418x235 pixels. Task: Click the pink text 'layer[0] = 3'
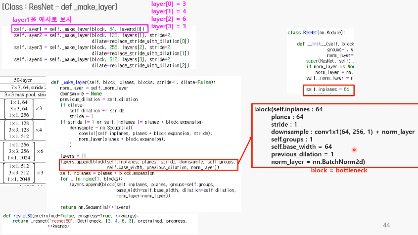tap(169, 4)
